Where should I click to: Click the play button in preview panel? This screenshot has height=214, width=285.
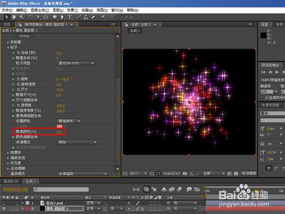pyautogui.click(x=277, y=72)
